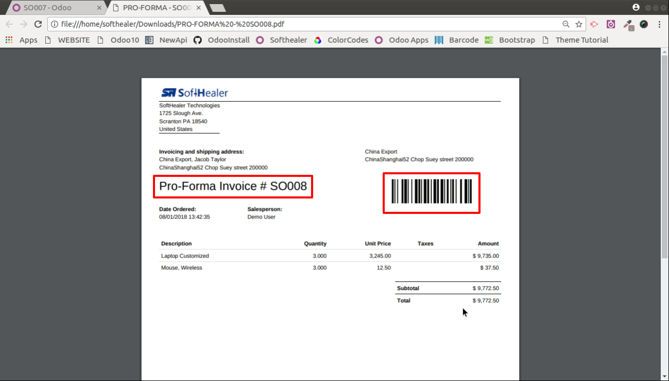Open the pink camera extension icon
The height and width of the screenshot is (381, 669).
click(x=611, y=24)
